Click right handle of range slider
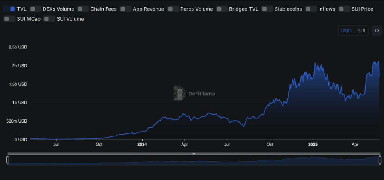The image size is (384, 180). tap(380, 160)
